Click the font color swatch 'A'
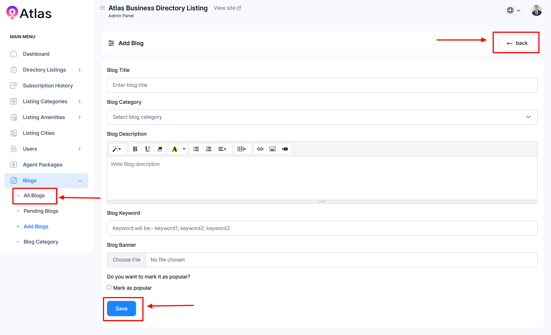The image size is (551, 335). [174, 149]
